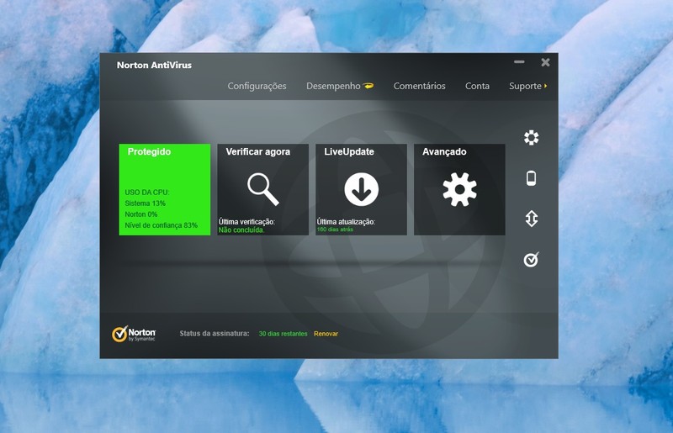This screenshot has width=673, height=433.
Task: Click the sidebar gear settings icon
Action: click(x=532, y=137)
